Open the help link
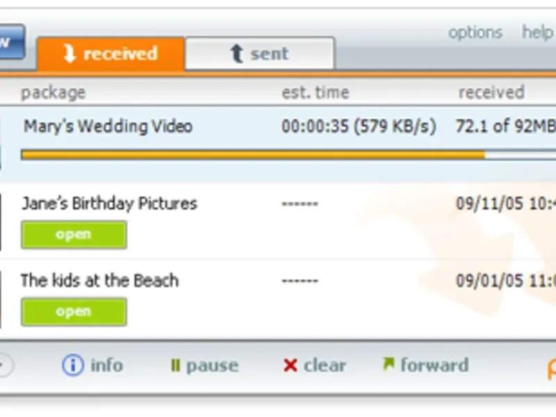556x417 pixels. pyautogui.click(x=537, y=33)
